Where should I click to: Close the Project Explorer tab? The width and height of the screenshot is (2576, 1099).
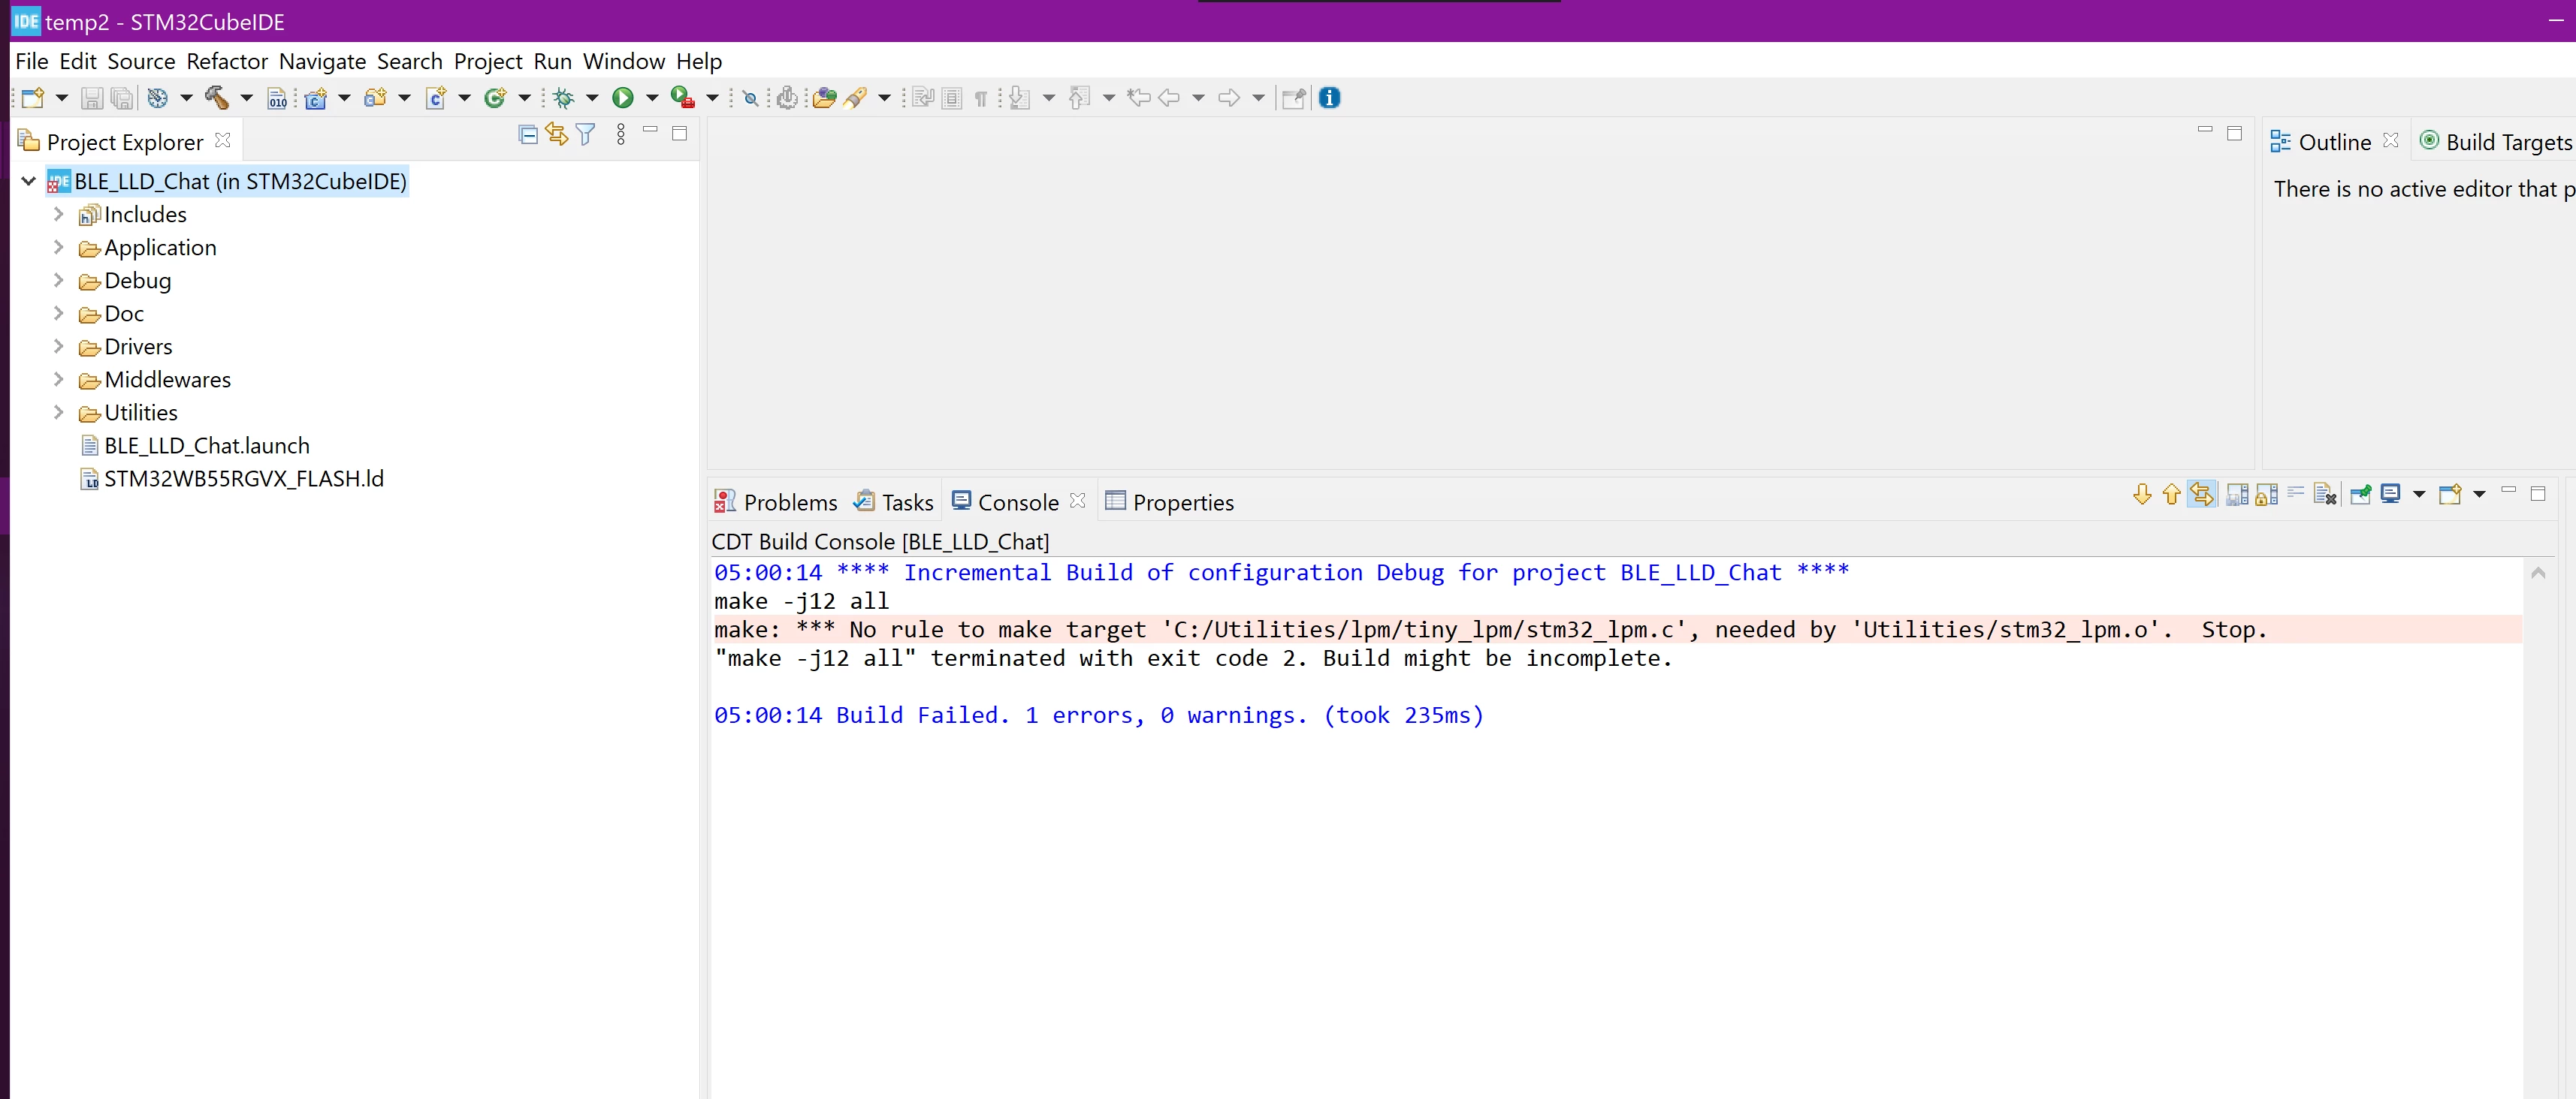pos(223,141)
